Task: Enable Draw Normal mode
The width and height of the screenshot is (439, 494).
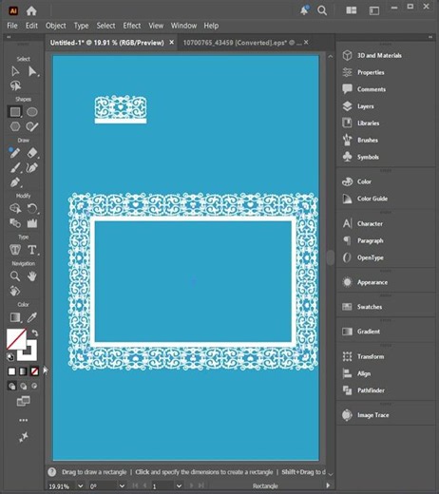Action: coord(11,386)
